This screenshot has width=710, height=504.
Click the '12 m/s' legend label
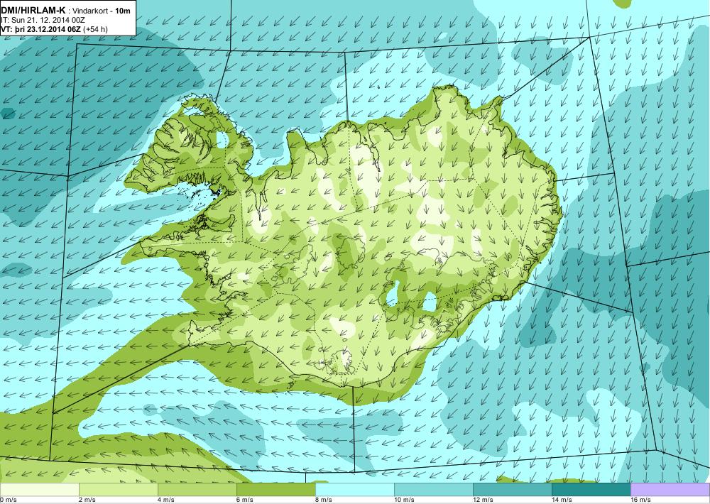tap(483, 500)
